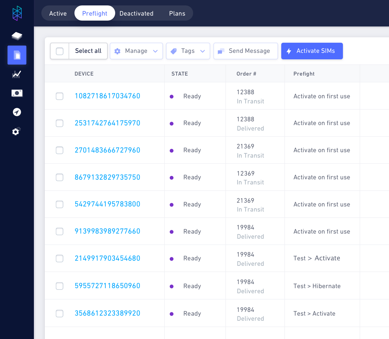This screenshot has height=339, width=389.
Task: Check the box for device 8679132829735750
Action: pos(60,177)
